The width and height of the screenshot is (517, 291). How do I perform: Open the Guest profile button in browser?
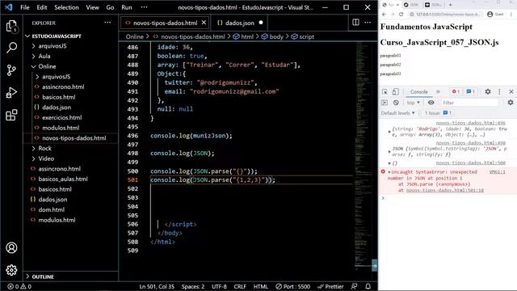coord(495,15)
